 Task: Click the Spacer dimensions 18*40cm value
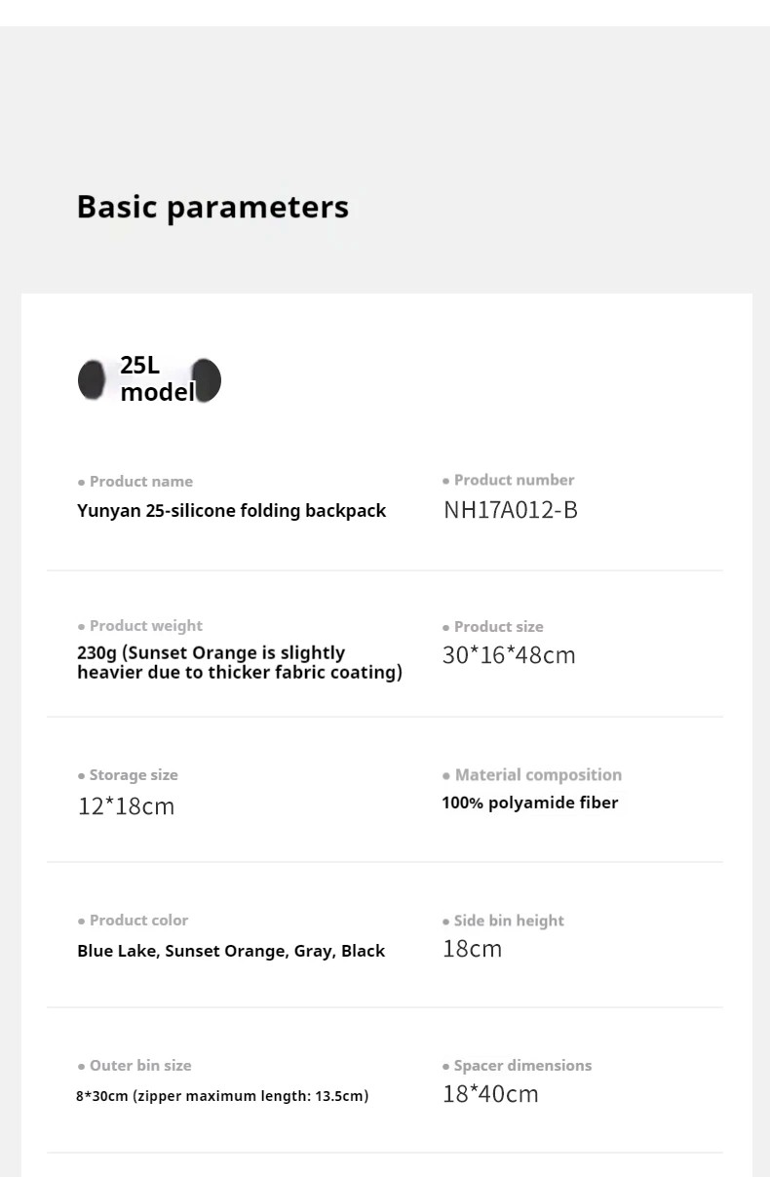(490, 1094)
